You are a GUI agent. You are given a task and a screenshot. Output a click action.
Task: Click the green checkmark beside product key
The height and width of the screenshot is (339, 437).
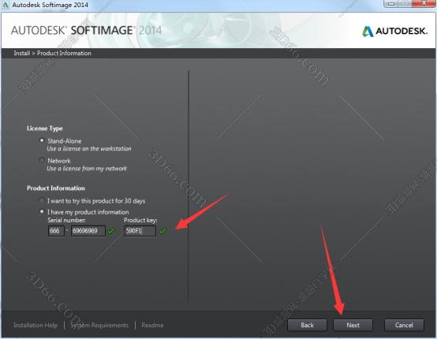(162, 231)
